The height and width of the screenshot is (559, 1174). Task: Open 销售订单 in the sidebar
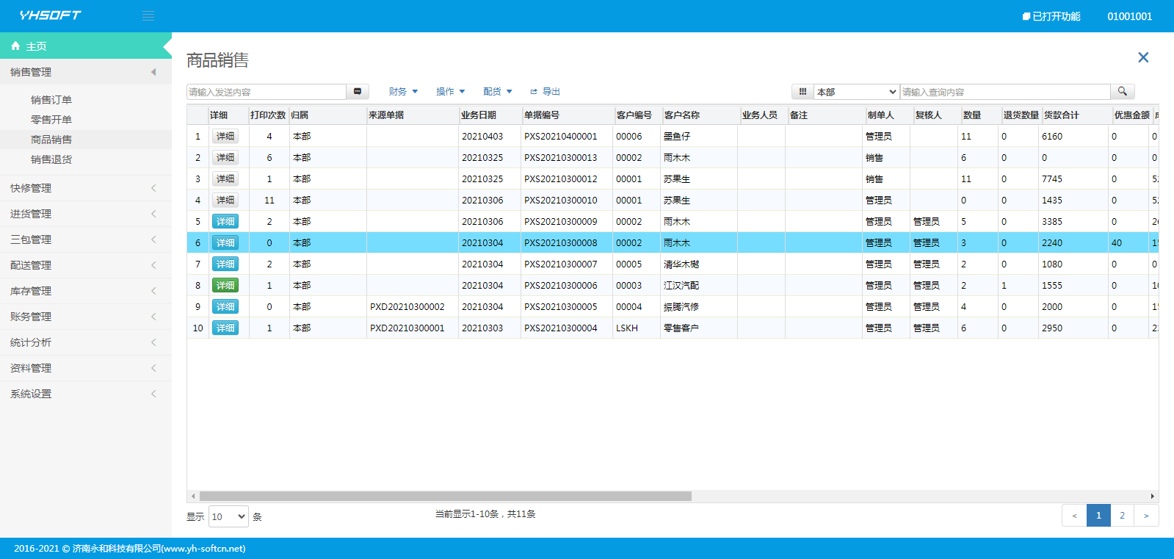pos(51,100)
